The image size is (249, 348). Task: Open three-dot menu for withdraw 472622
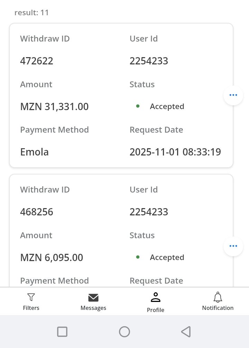click(233, 95)
